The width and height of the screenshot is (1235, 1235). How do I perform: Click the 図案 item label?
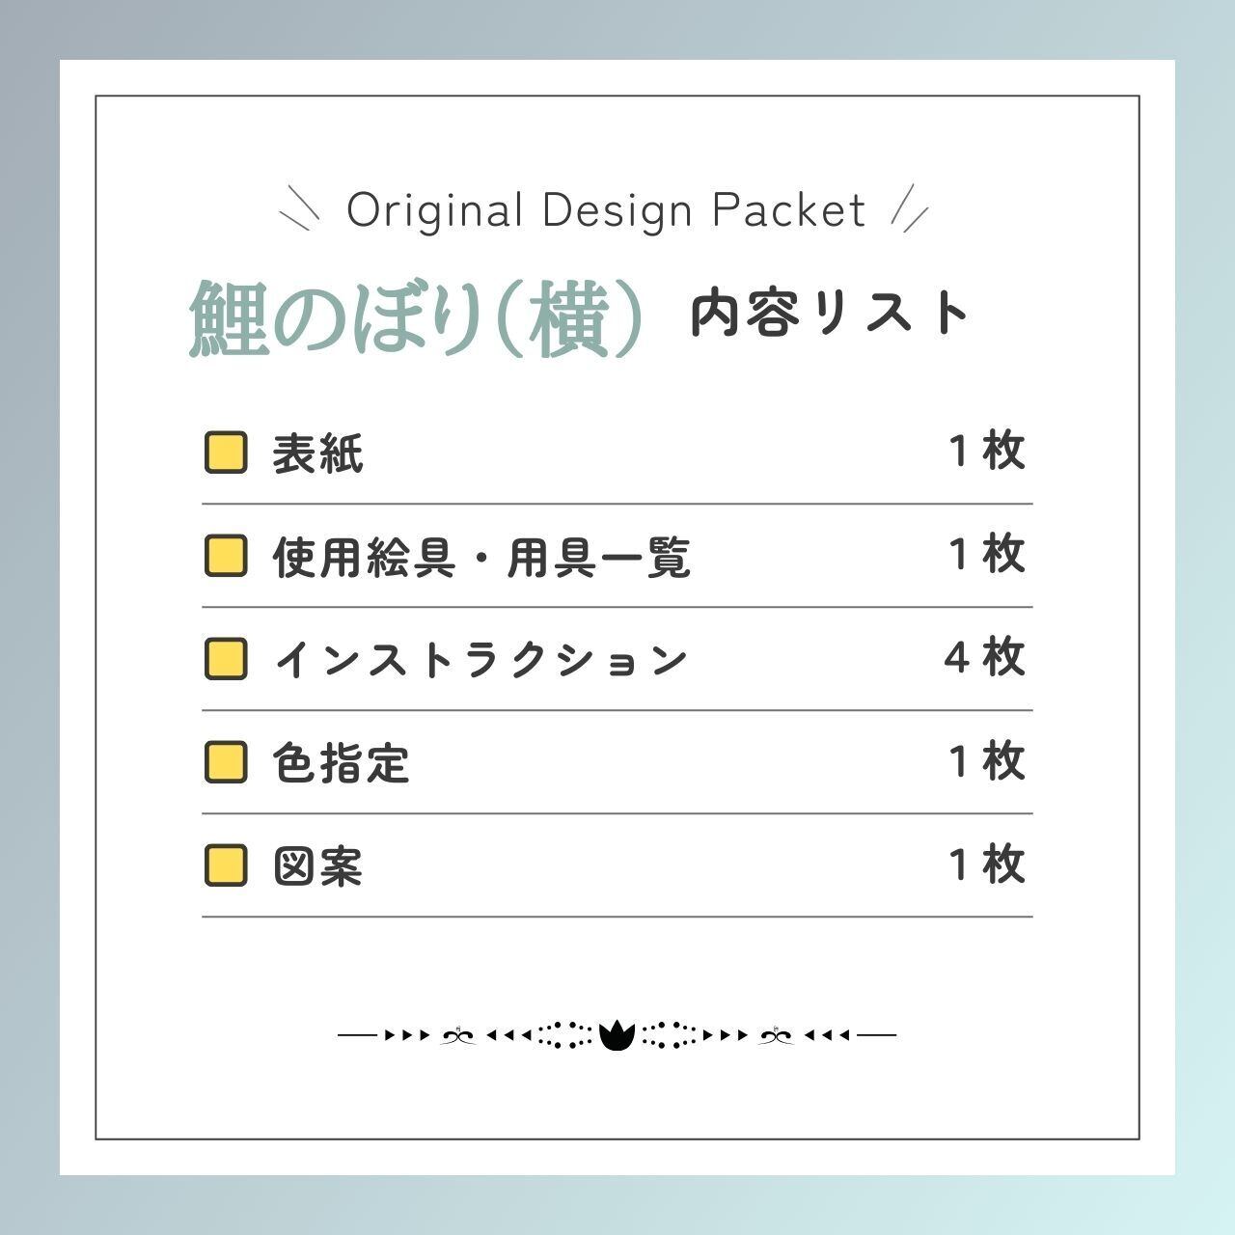coord(317,866)
